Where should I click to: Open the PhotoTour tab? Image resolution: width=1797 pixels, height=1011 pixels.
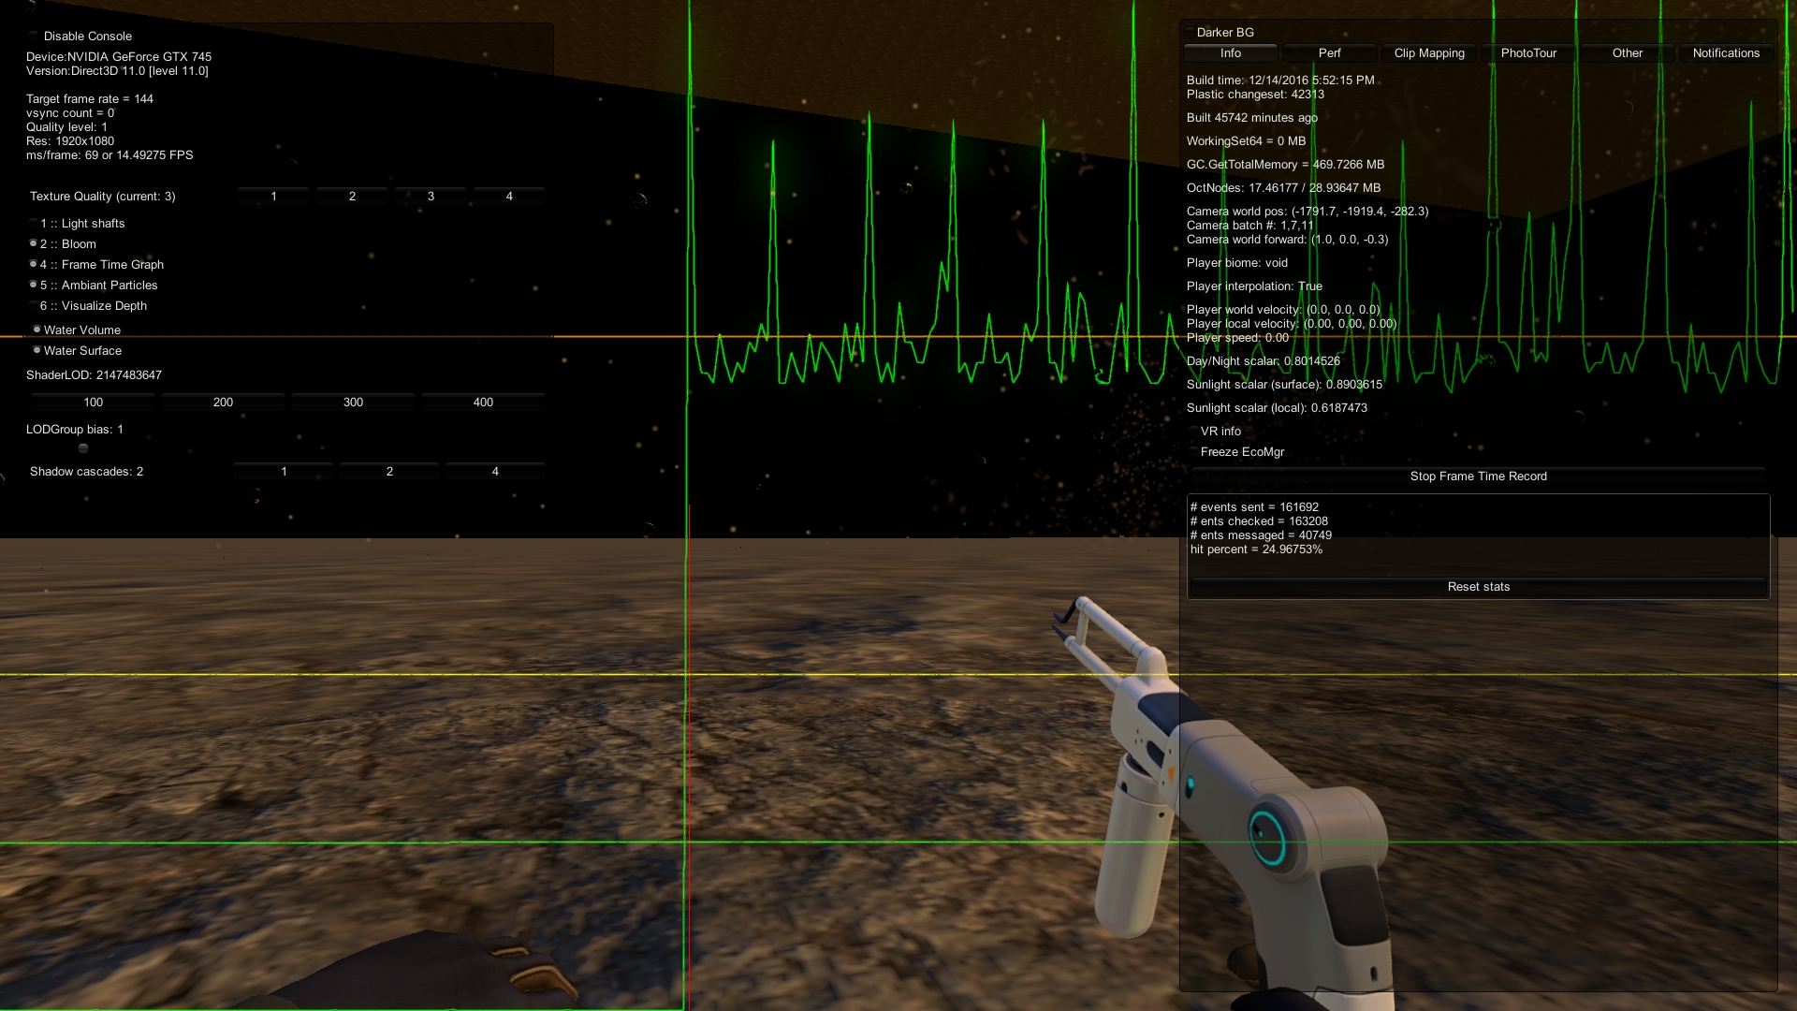pos(1528,53)
